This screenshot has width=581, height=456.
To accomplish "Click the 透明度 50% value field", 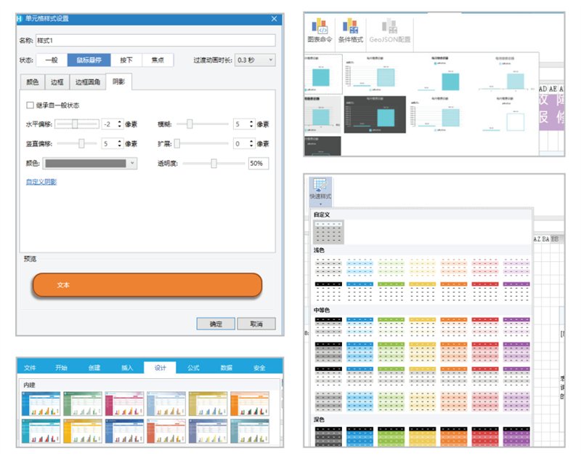I will click(x=259, y=163).
